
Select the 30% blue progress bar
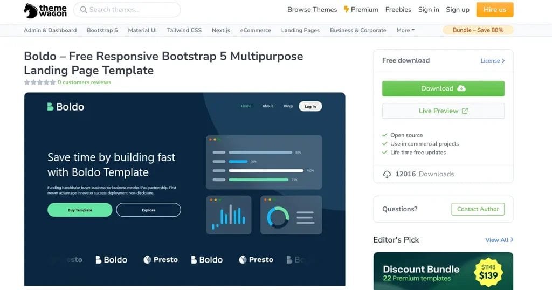(238, 162)
